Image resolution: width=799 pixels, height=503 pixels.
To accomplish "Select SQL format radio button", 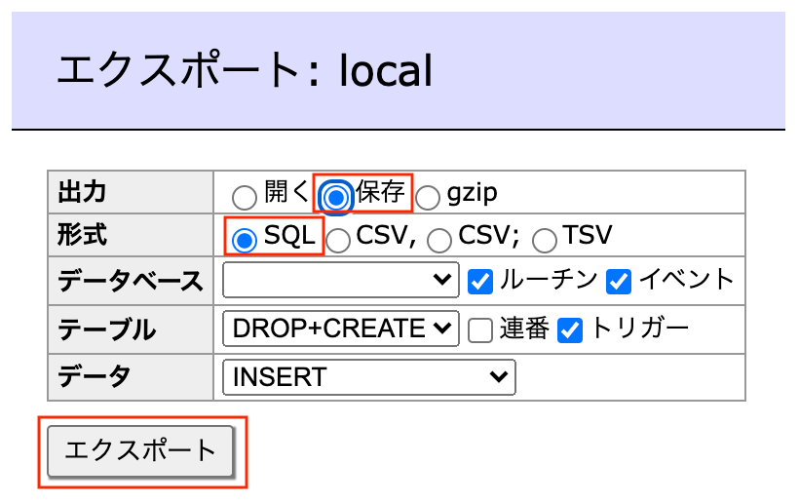I will pos(244,240).
